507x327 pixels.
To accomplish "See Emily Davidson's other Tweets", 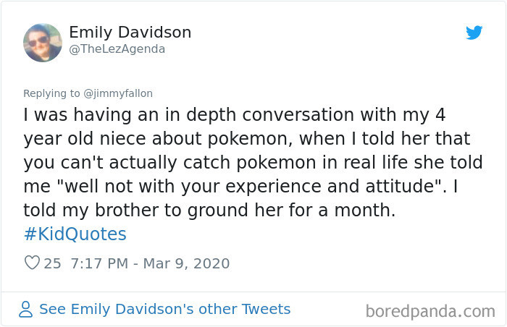I will [164, 309].
